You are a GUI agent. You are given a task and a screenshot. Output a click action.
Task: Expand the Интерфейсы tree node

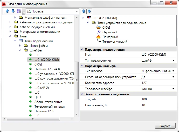20,46
